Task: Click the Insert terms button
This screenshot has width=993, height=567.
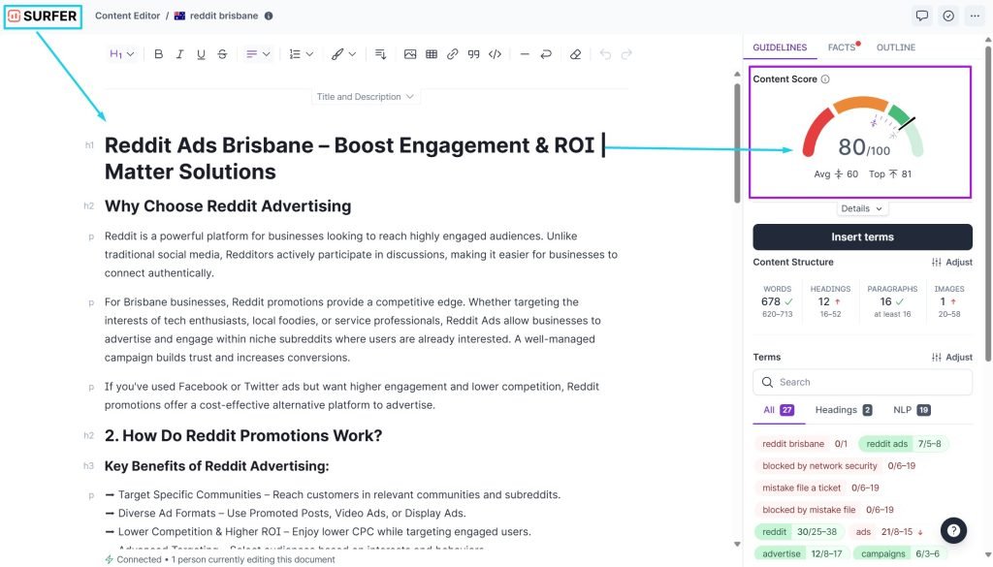Action: pyautogui.click(x=862, y=237)
